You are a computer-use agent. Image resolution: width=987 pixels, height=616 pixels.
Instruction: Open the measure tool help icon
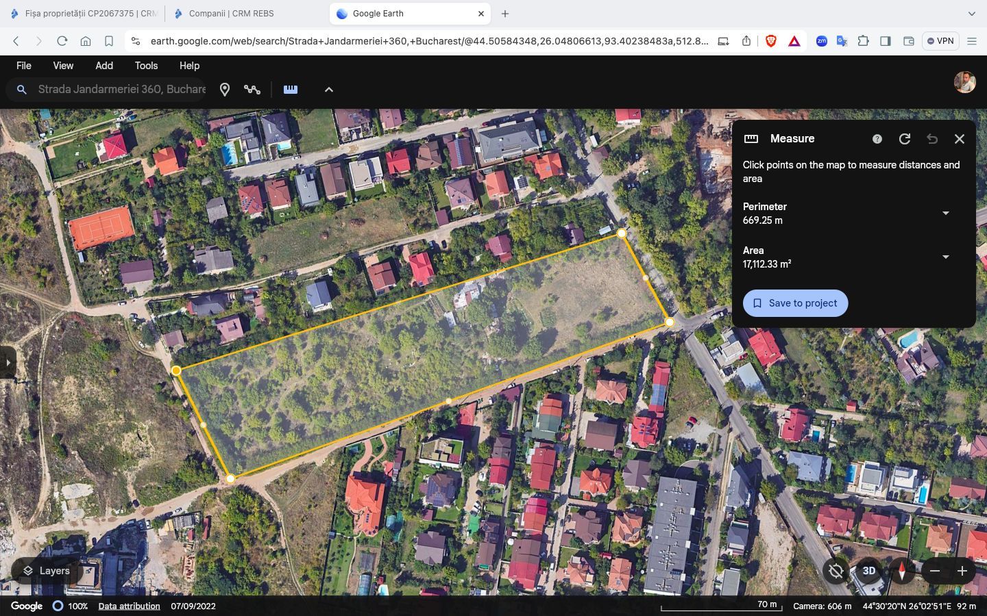[x=877, y=139]
